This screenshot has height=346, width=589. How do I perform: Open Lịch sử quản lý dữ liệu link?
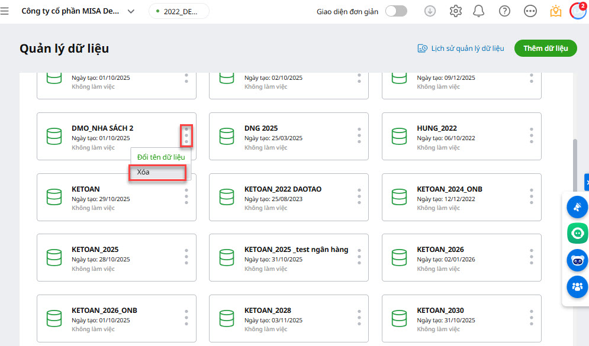[461, 48]
